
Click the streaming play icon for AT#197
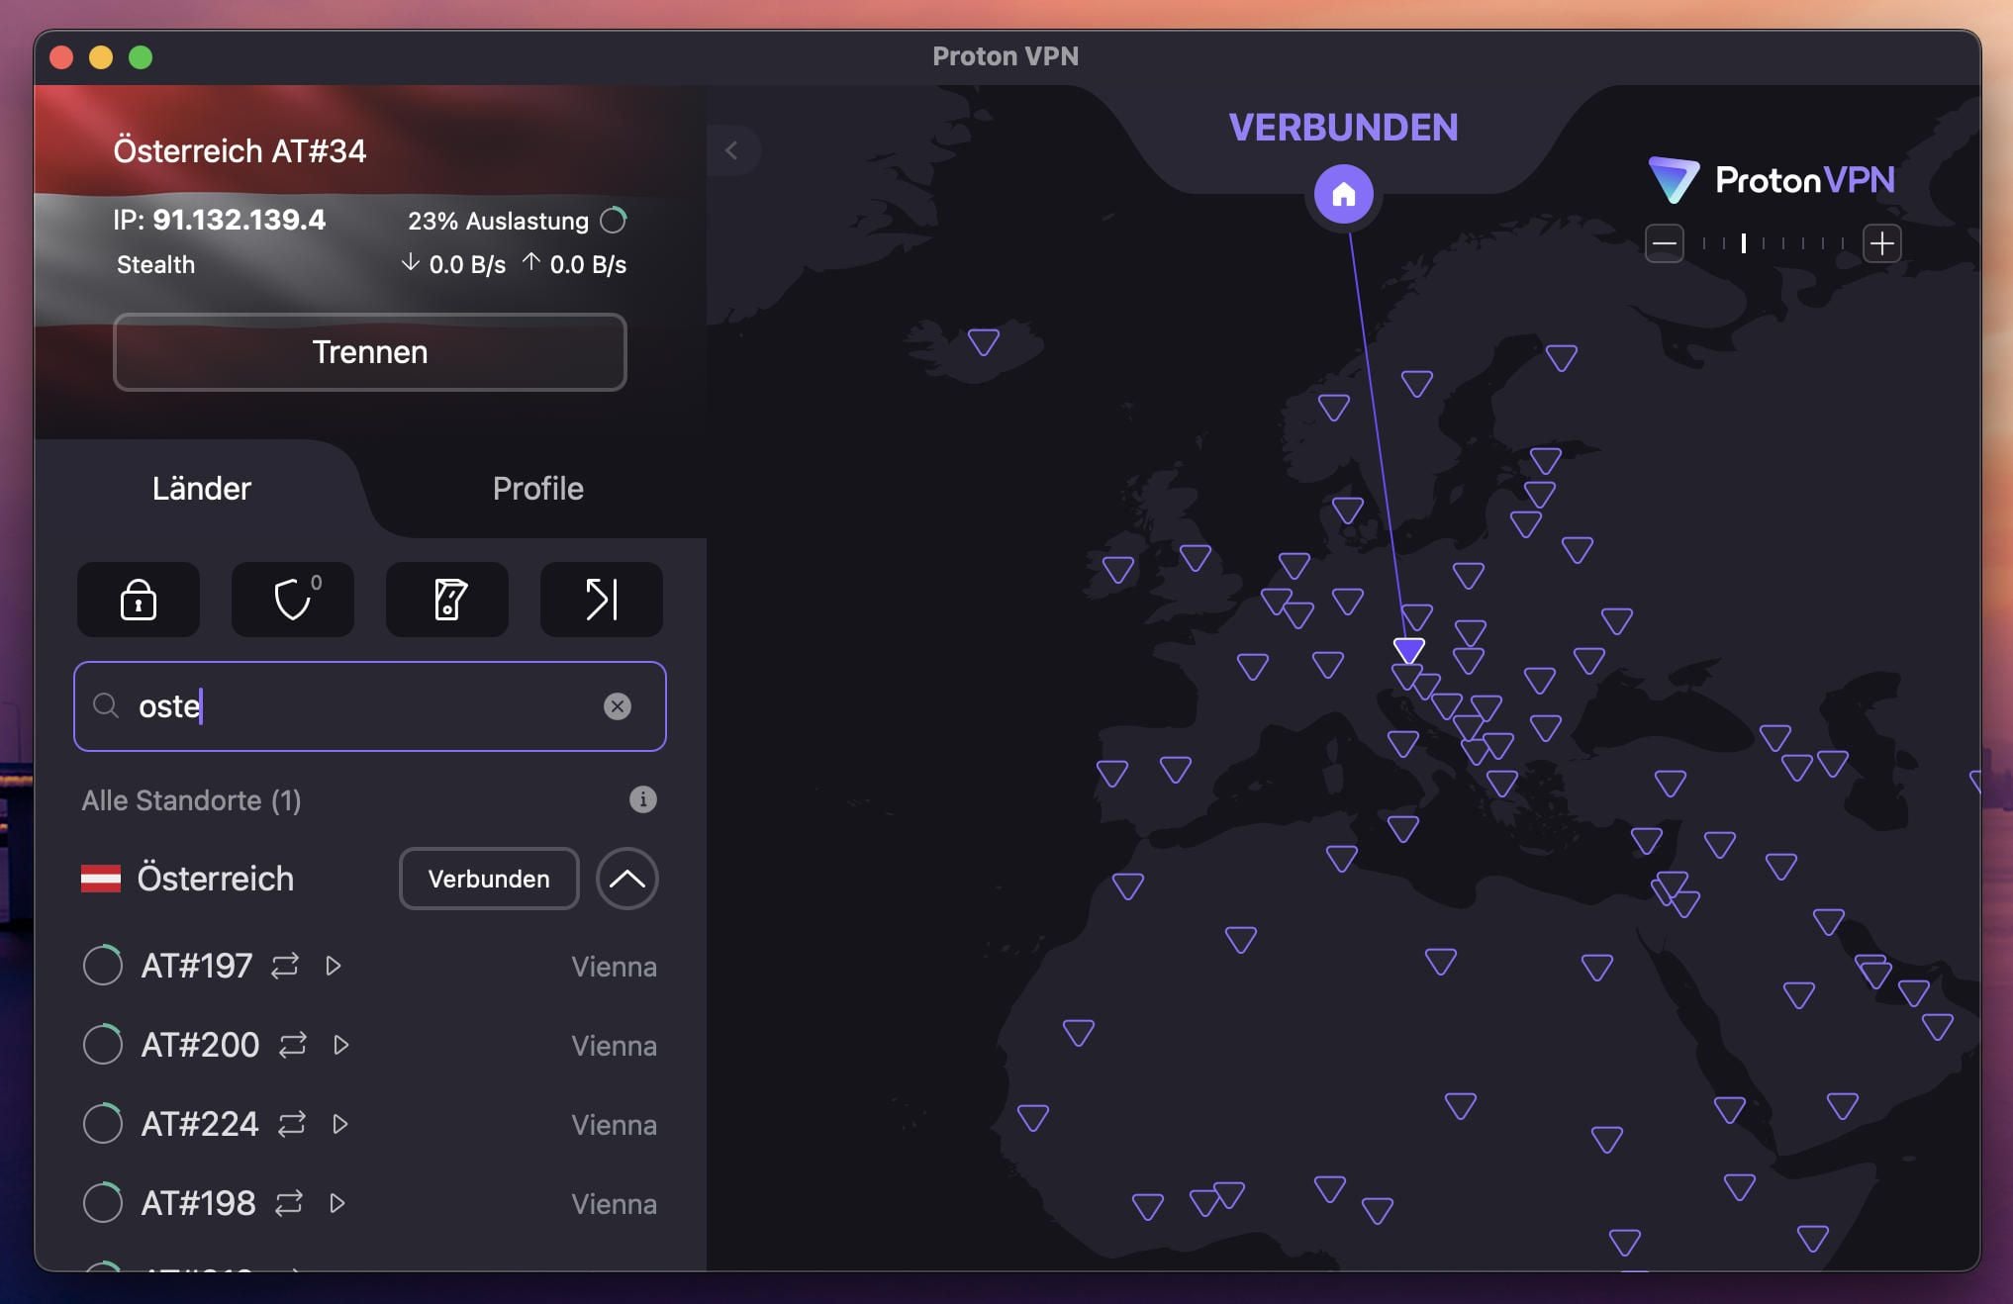pyautogui.click(x=334, y=966)
